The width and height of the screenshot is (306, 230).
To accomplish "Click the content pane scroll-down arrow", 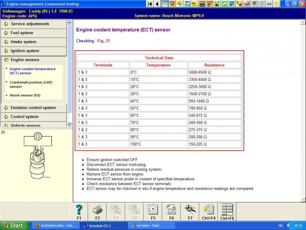I will pyautogui.click(x=303, y=199).
